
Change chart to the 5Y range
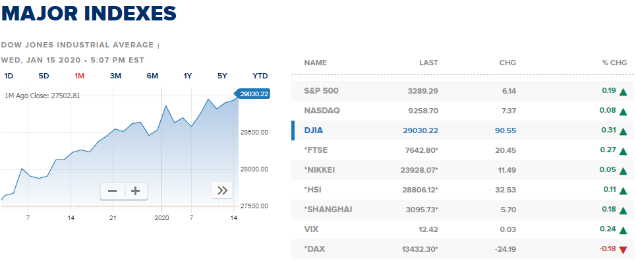[222, 76]
